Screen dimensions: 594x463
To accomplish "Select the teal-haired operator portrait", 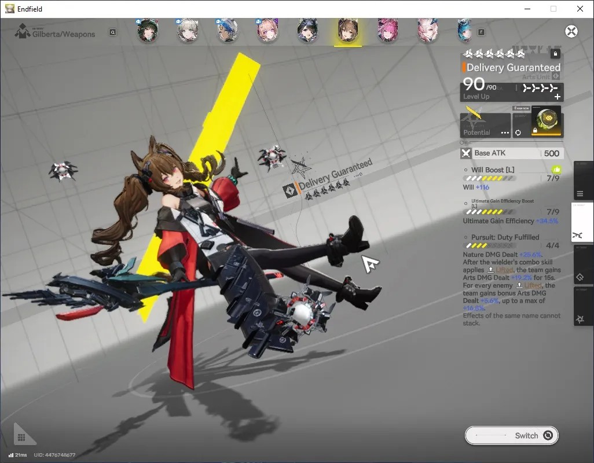I will pos(465,31).
